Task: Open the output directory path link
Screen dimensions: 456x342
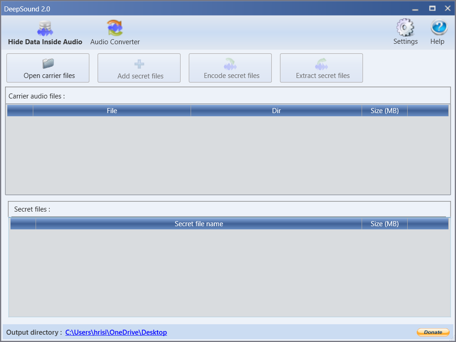Action: point(116,332)
